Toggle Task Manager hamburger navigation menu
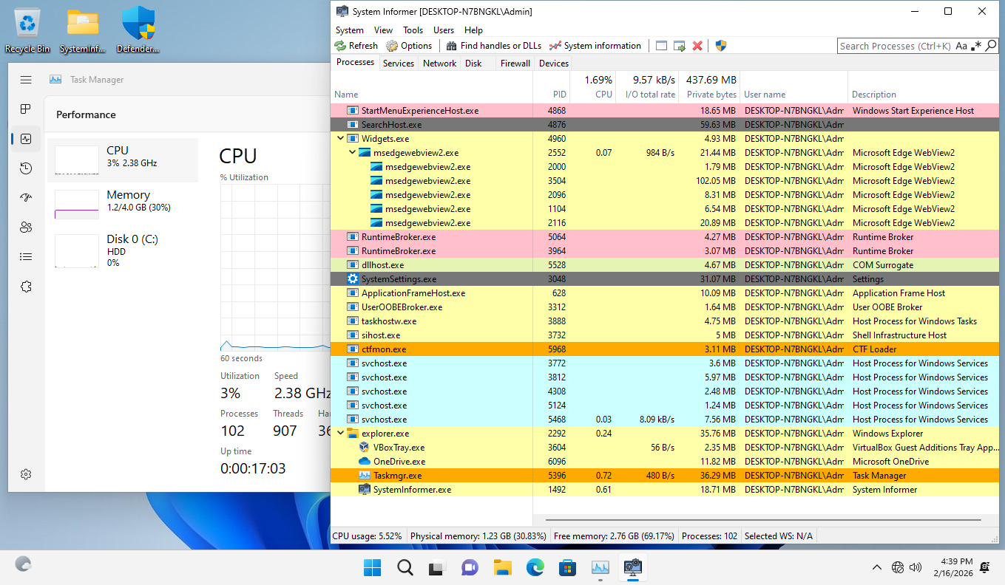 (26, 80)
